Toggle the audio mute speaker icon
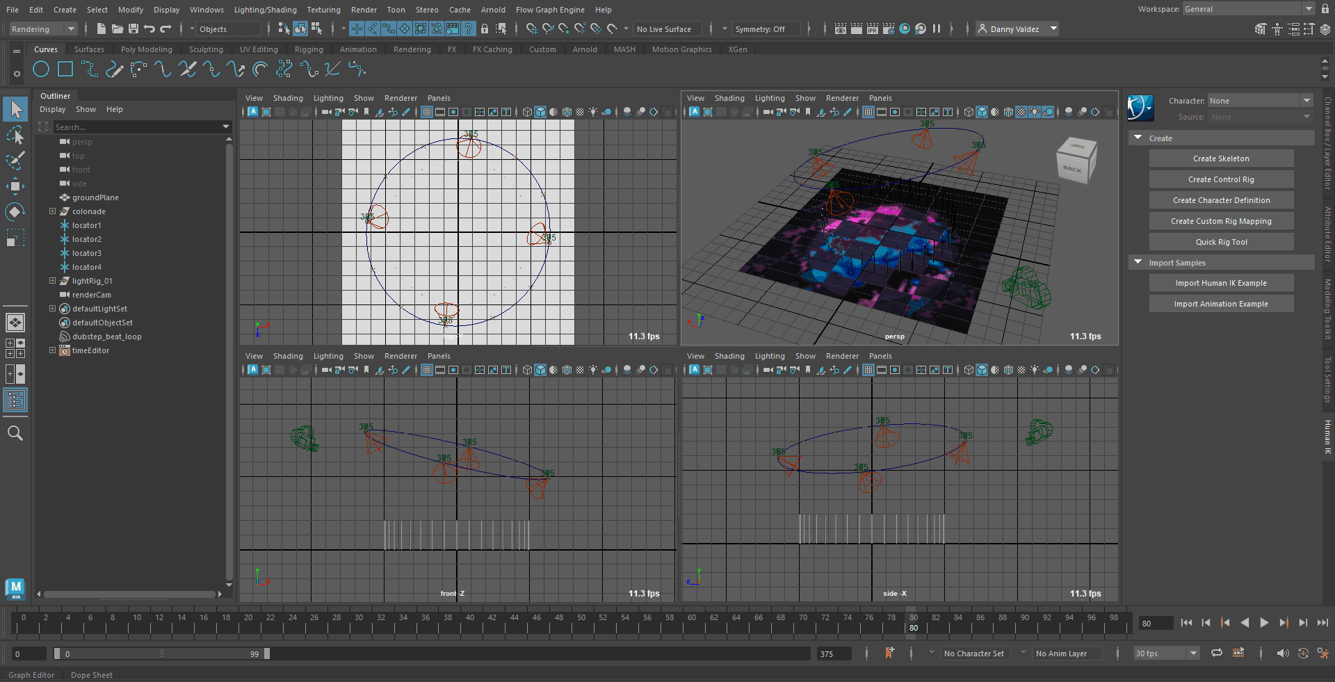1335x682 pixels. point(1283,653)
